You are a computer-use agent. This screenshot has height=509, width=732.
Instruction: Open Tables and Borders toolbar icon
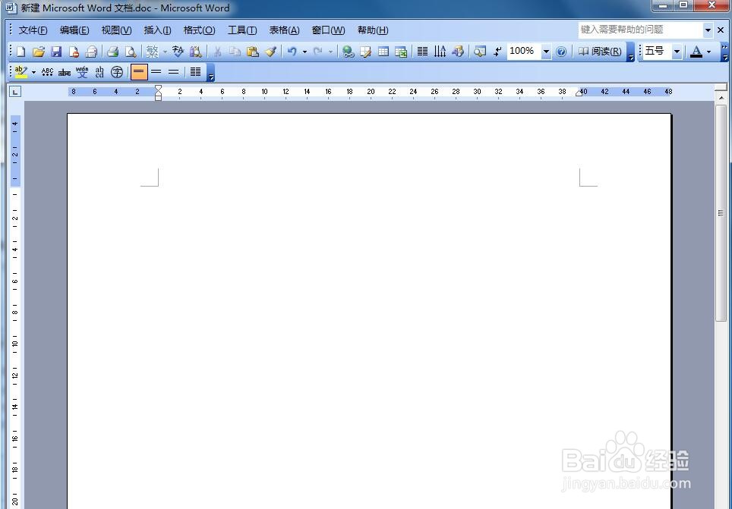click(x=365, y=52)
